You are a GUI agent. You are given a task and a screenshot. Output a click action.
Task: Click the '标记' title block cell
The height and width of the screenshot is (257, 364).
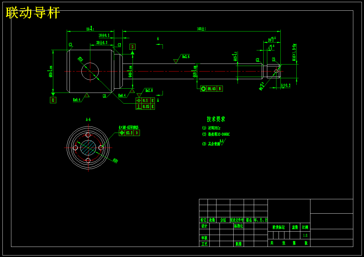pyautogui.click(x=203, y=220)
